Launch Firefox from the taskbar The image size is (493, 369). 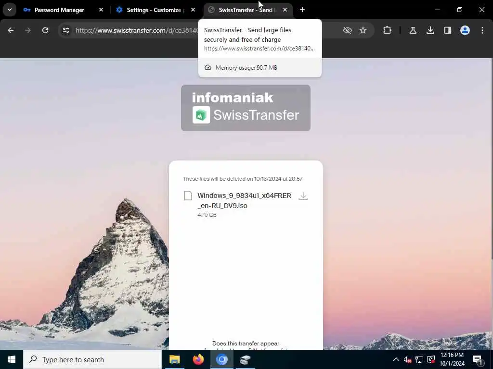pyautogui.click(x=198, y=359)
